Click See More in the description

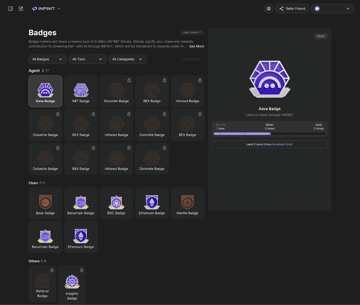click(x=196, y=46)
